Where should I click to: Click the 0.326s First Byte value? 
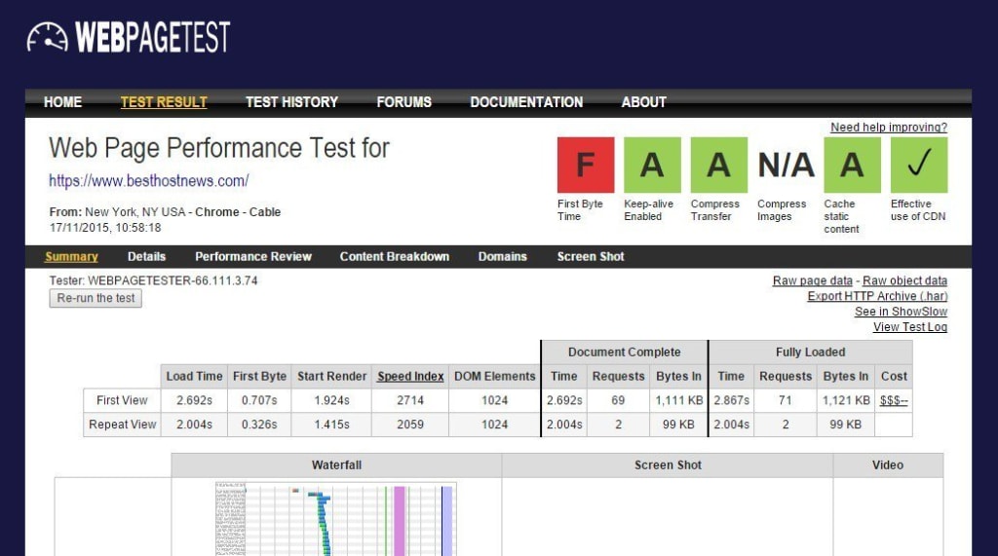point(259,425)
